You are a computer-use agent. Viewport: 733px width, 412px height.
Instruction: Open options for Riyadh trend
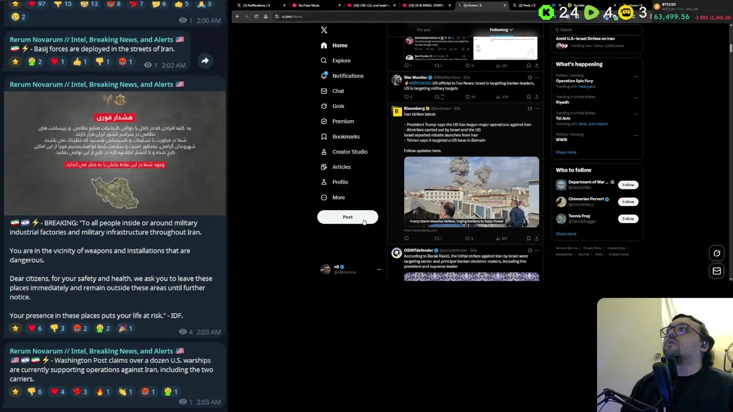[x=636, y=98]
